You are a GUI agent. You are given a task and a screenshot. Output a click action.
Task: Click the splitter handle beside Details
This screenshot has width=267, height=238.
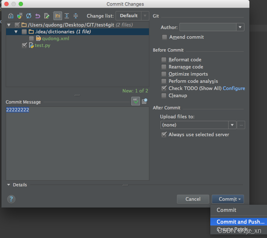pyautogui.click(x=125, y=185)
